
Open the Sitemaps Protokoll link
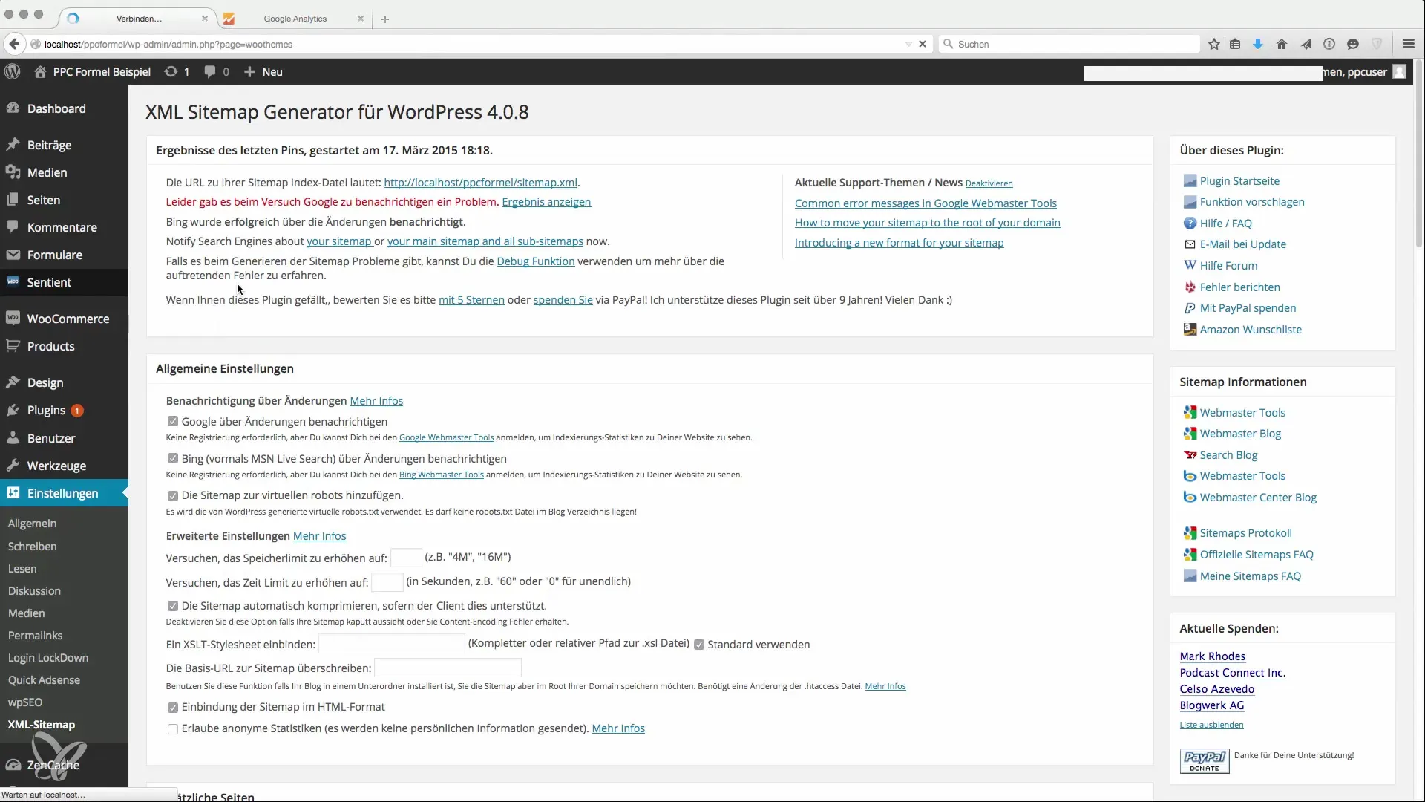[1245, 533]
